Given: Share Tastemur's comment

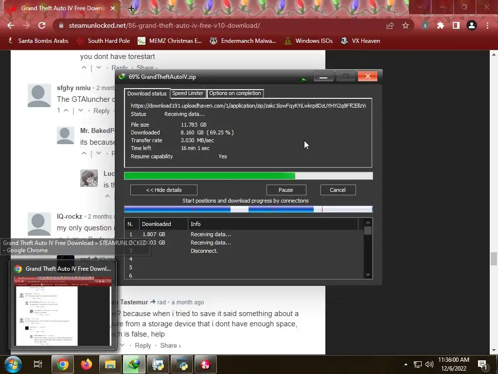Looking at the screenshot, I should [170, 345].
